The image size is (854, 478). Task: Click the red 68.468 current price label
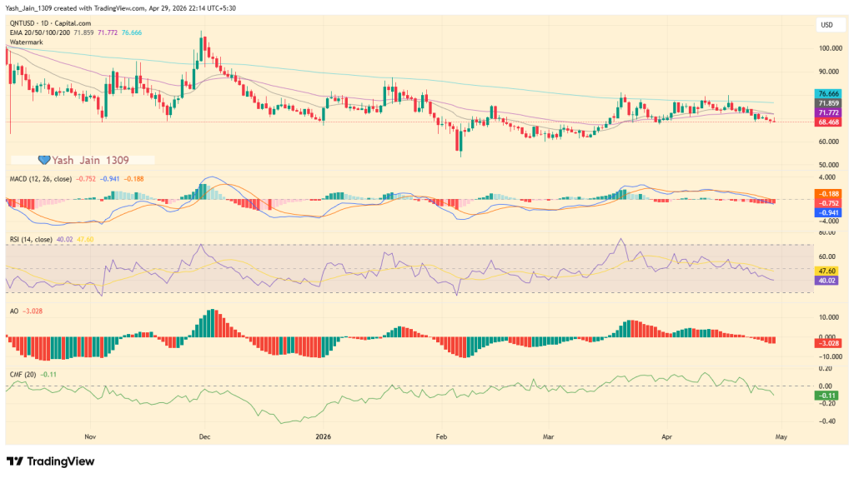(x=828, y=122)
